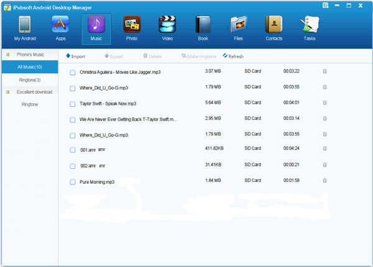Select All Music(10) in sidebar
373x267 pixels.
30,67
